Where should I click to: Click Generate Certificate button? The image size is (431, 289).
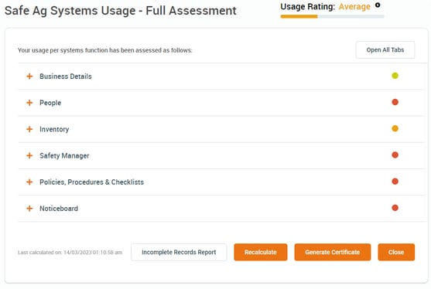click(x=332, y=252)
